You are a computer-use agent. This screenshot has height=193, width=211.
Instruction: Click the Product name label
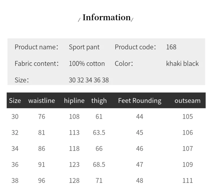click(x=36, y=47)
